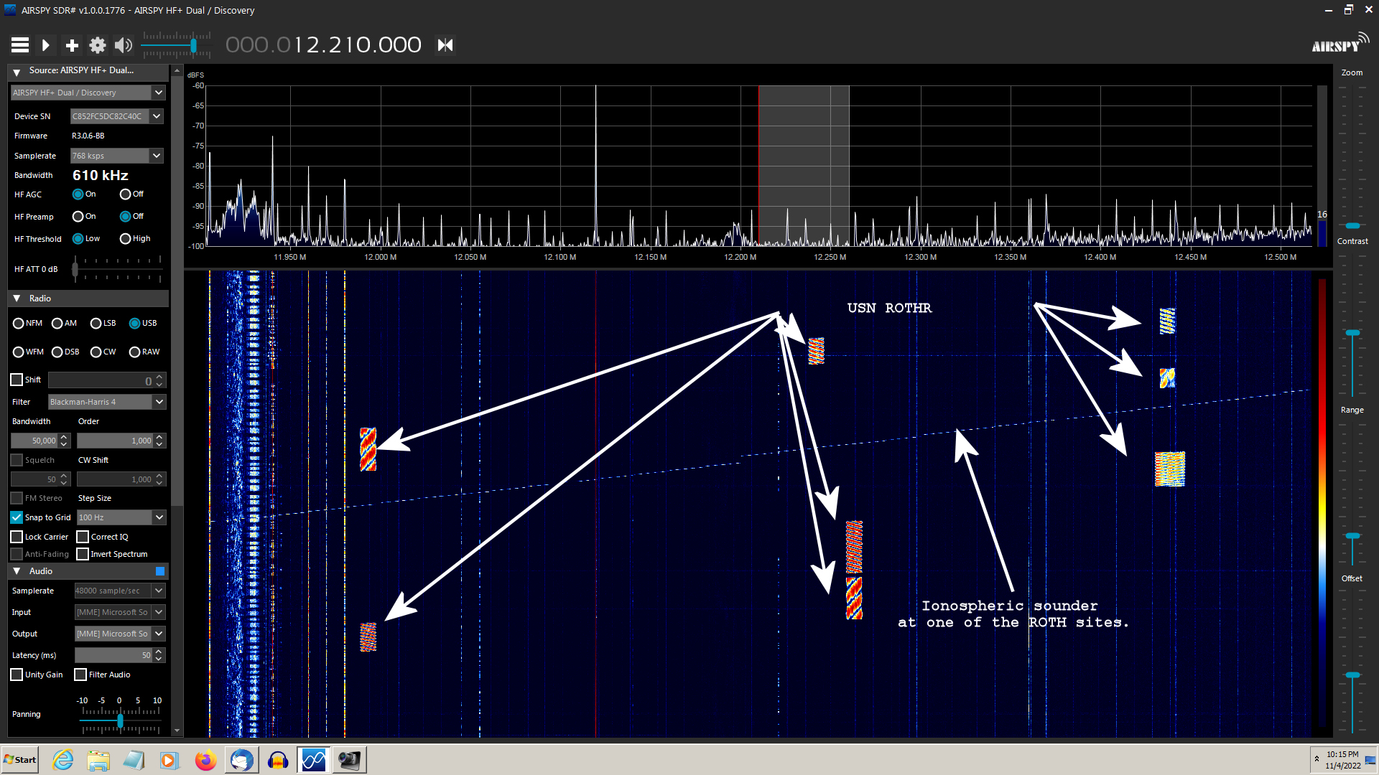Screen dimensions: 1379x775
Task: Collapse the Audio section
Action: coord(17,570)
